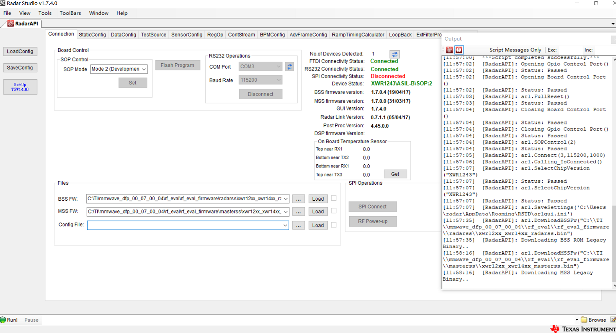The image size is (616, 333).
Task: Click the Inc: filter input field
Action: pyautogui.click(x=605, y=50)
